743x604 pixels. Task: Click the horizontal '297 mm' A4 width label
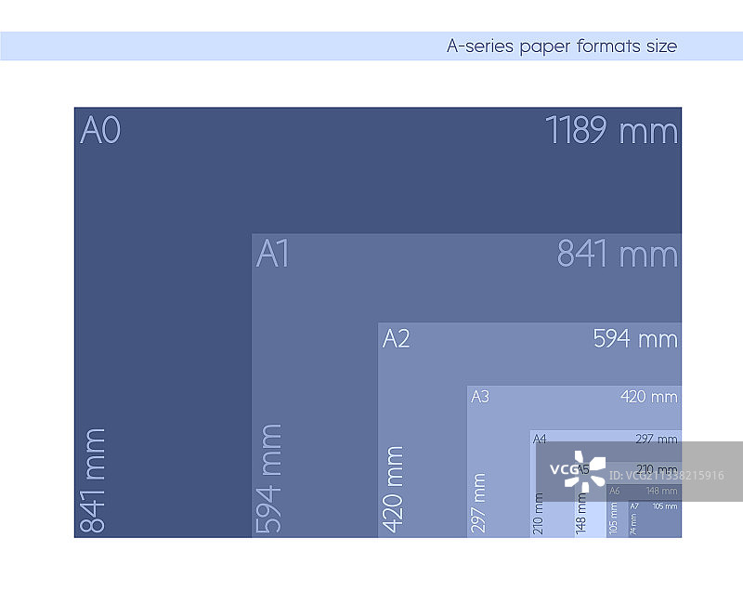tap(657, 440)
